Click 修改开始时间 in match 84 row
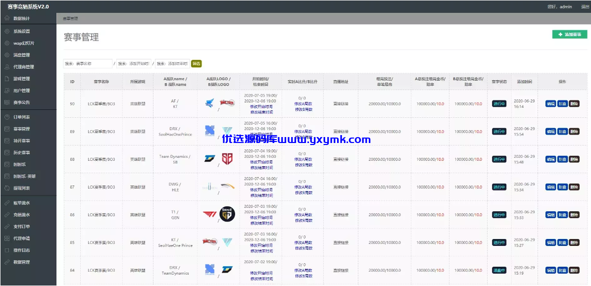The image size is (591, 286). pos(261,273)
